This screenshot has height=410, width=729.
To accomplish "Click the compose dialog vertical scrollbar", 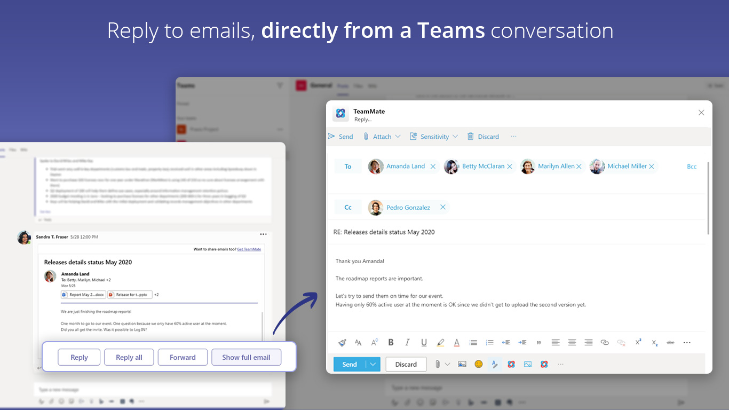I will (708, 198).
